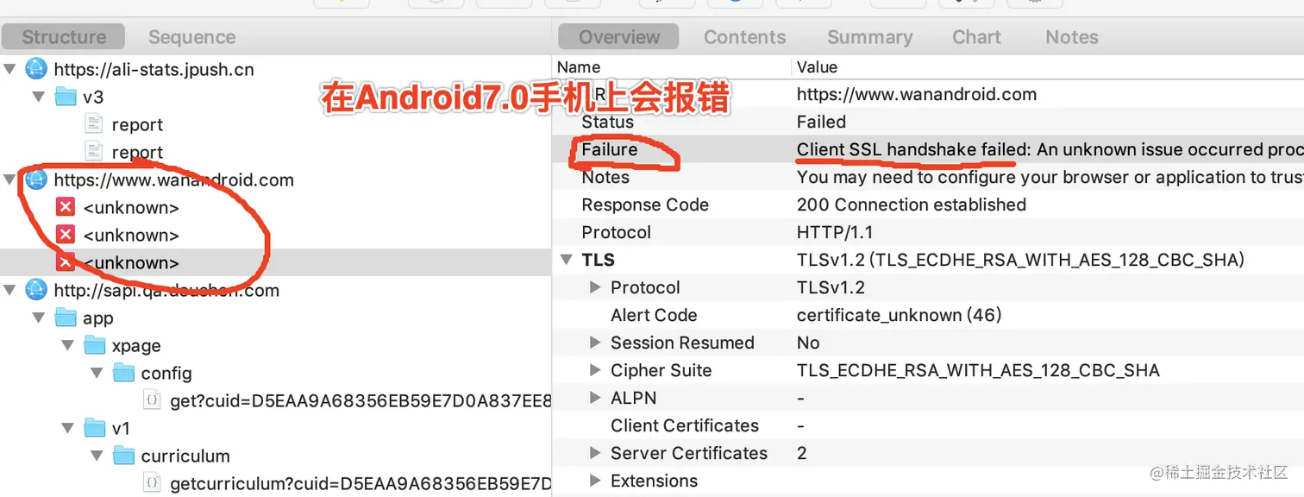
Task: Select the globe icon for sapi.qa host
Action: coord(34,290)
